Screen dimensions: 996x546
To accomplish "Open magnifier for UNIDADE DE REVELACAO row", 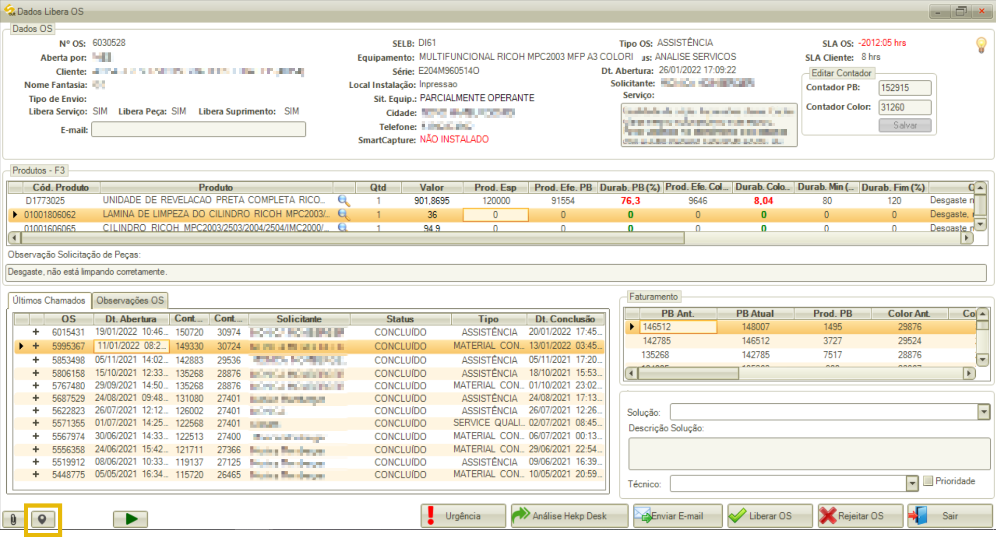I will point(344,200).
